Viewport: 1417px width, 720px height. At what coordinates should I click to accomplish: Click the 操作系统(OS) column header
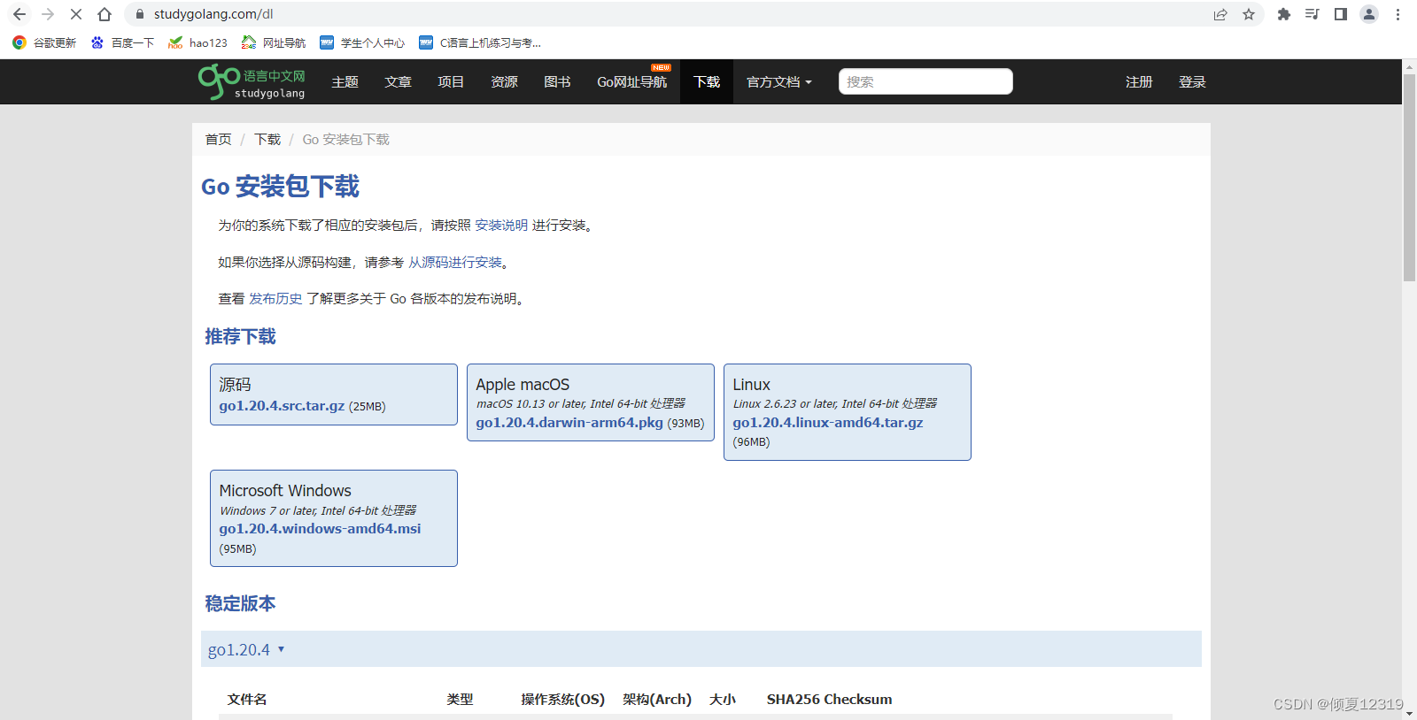pyautogui.click(x=562, y=700)
